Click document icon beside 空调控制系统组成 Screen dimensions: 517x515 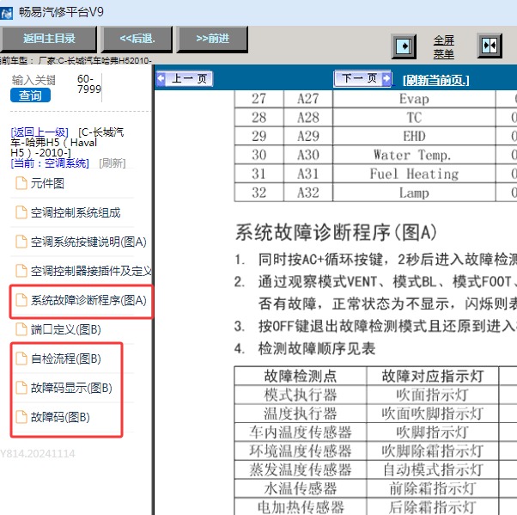(x=21, y=212)
